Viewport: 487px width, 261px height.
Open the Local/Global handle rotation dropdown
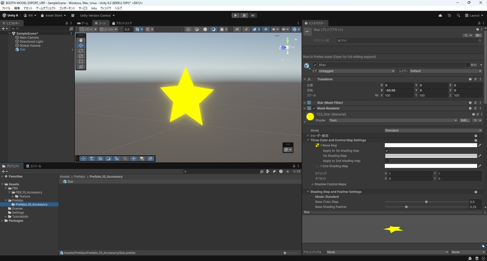tap(108, 29)
